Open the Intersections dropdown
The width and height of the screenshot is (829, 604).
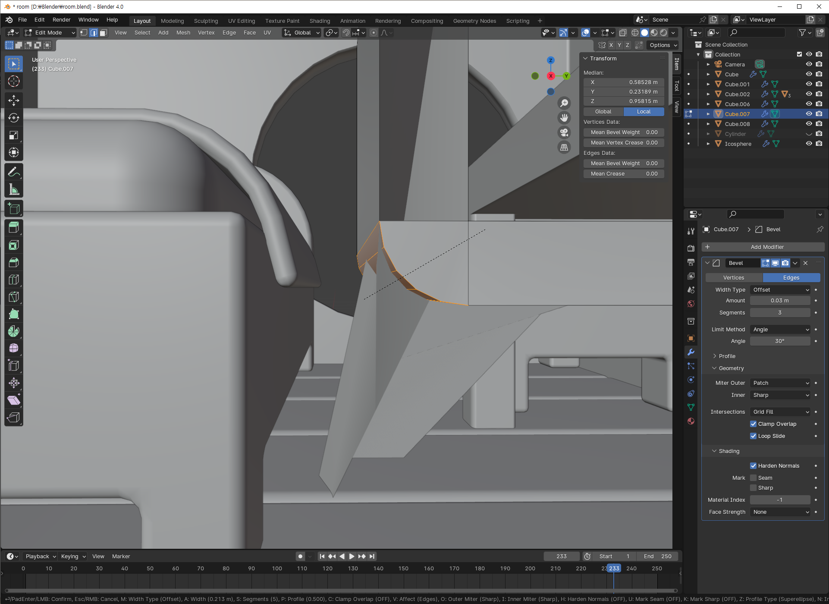(x=781, y=412)
